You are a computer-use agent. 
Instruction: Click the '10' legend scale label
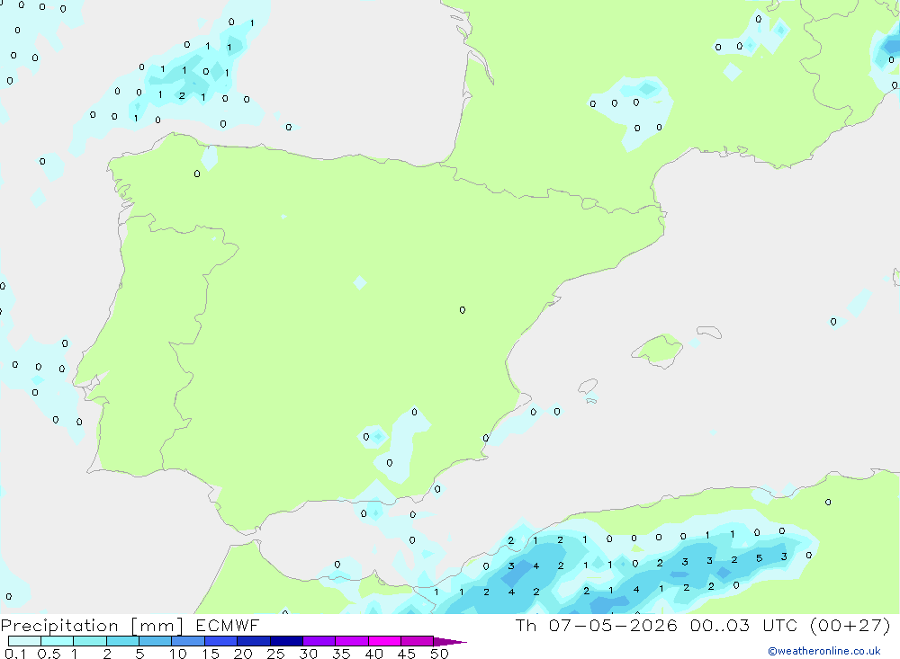coord(178,654)
